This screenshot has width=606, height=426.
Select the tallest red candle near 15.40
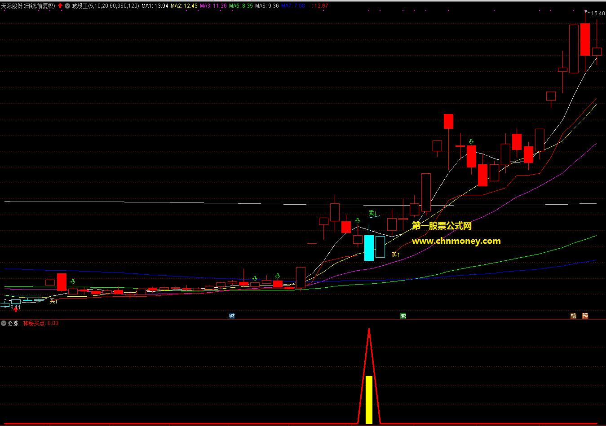(x=585, y=40)
